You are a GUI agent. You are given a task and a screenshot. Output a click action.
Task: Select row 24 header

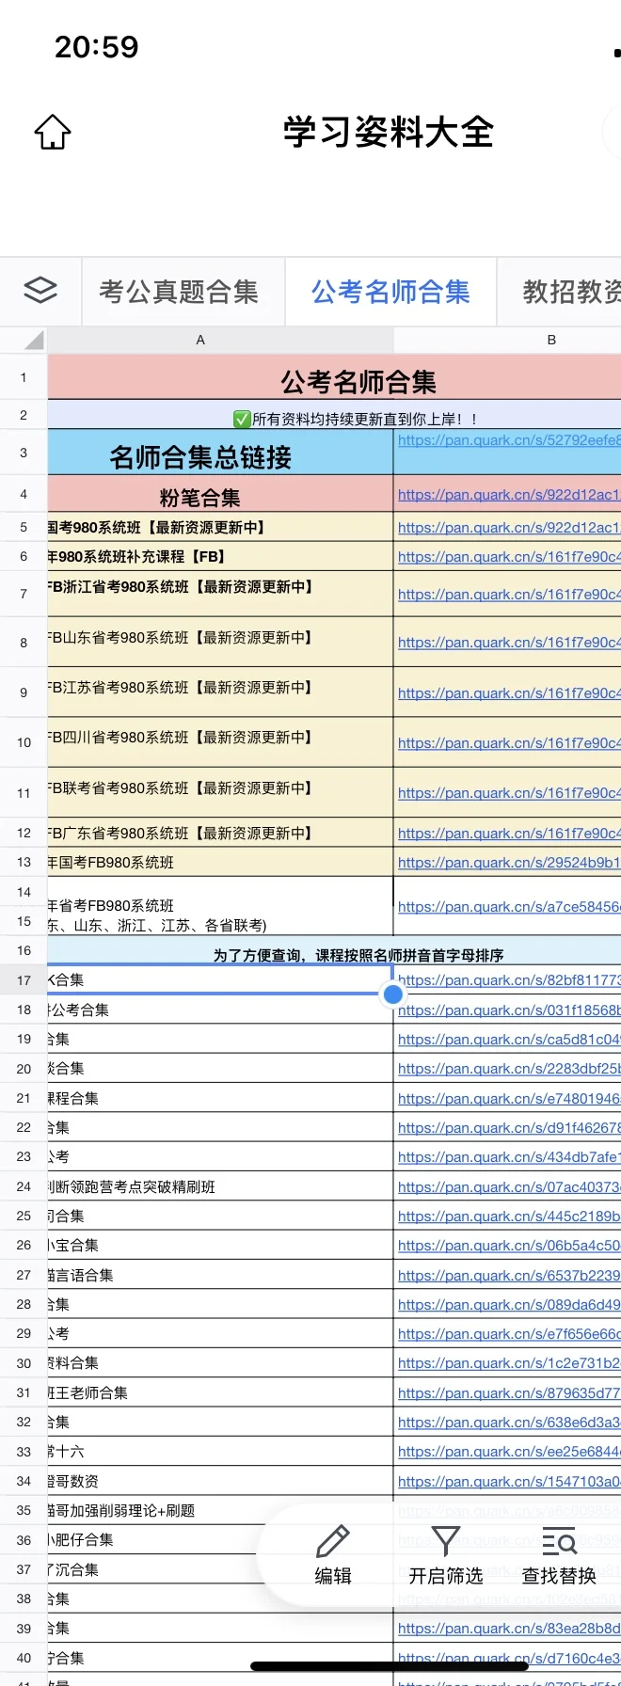[x=24, y=1186]
